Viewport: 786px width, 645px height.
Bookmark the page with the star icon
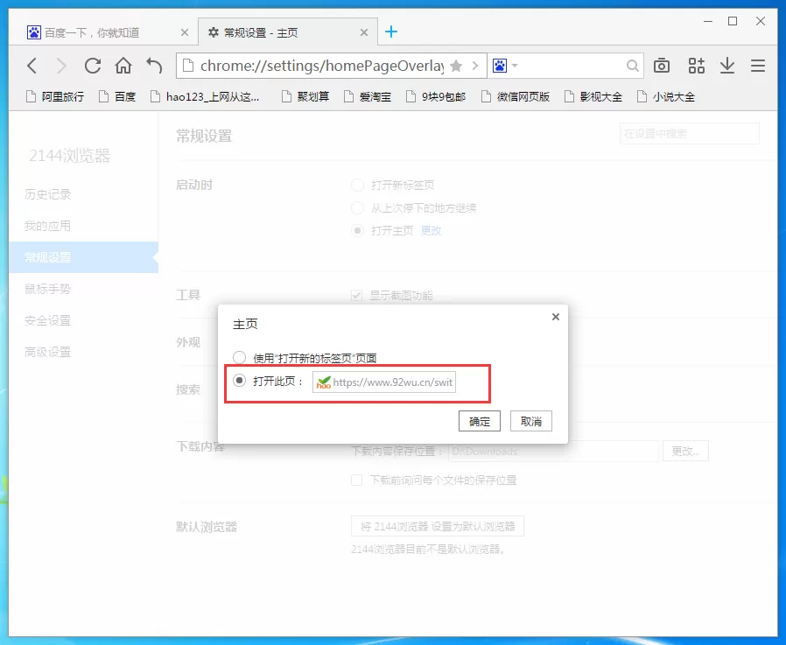tap(456, 66)
